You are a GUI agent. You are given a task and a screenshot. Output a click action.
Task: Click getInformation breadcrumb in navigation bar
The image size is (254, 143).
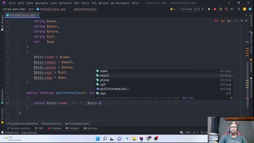pyautogui.click(x=85, y=9)
